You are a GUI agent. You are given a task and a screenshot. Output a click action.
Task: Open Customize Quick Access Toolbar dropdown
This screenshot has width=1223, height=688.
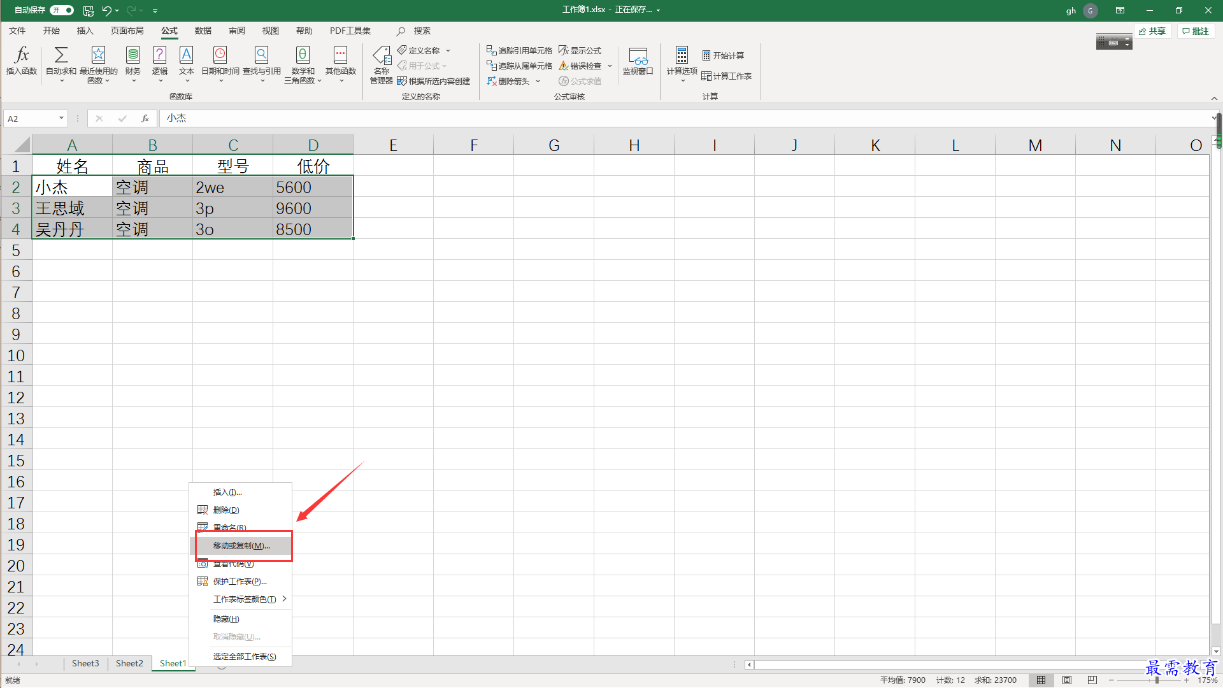tap(155, 10)
